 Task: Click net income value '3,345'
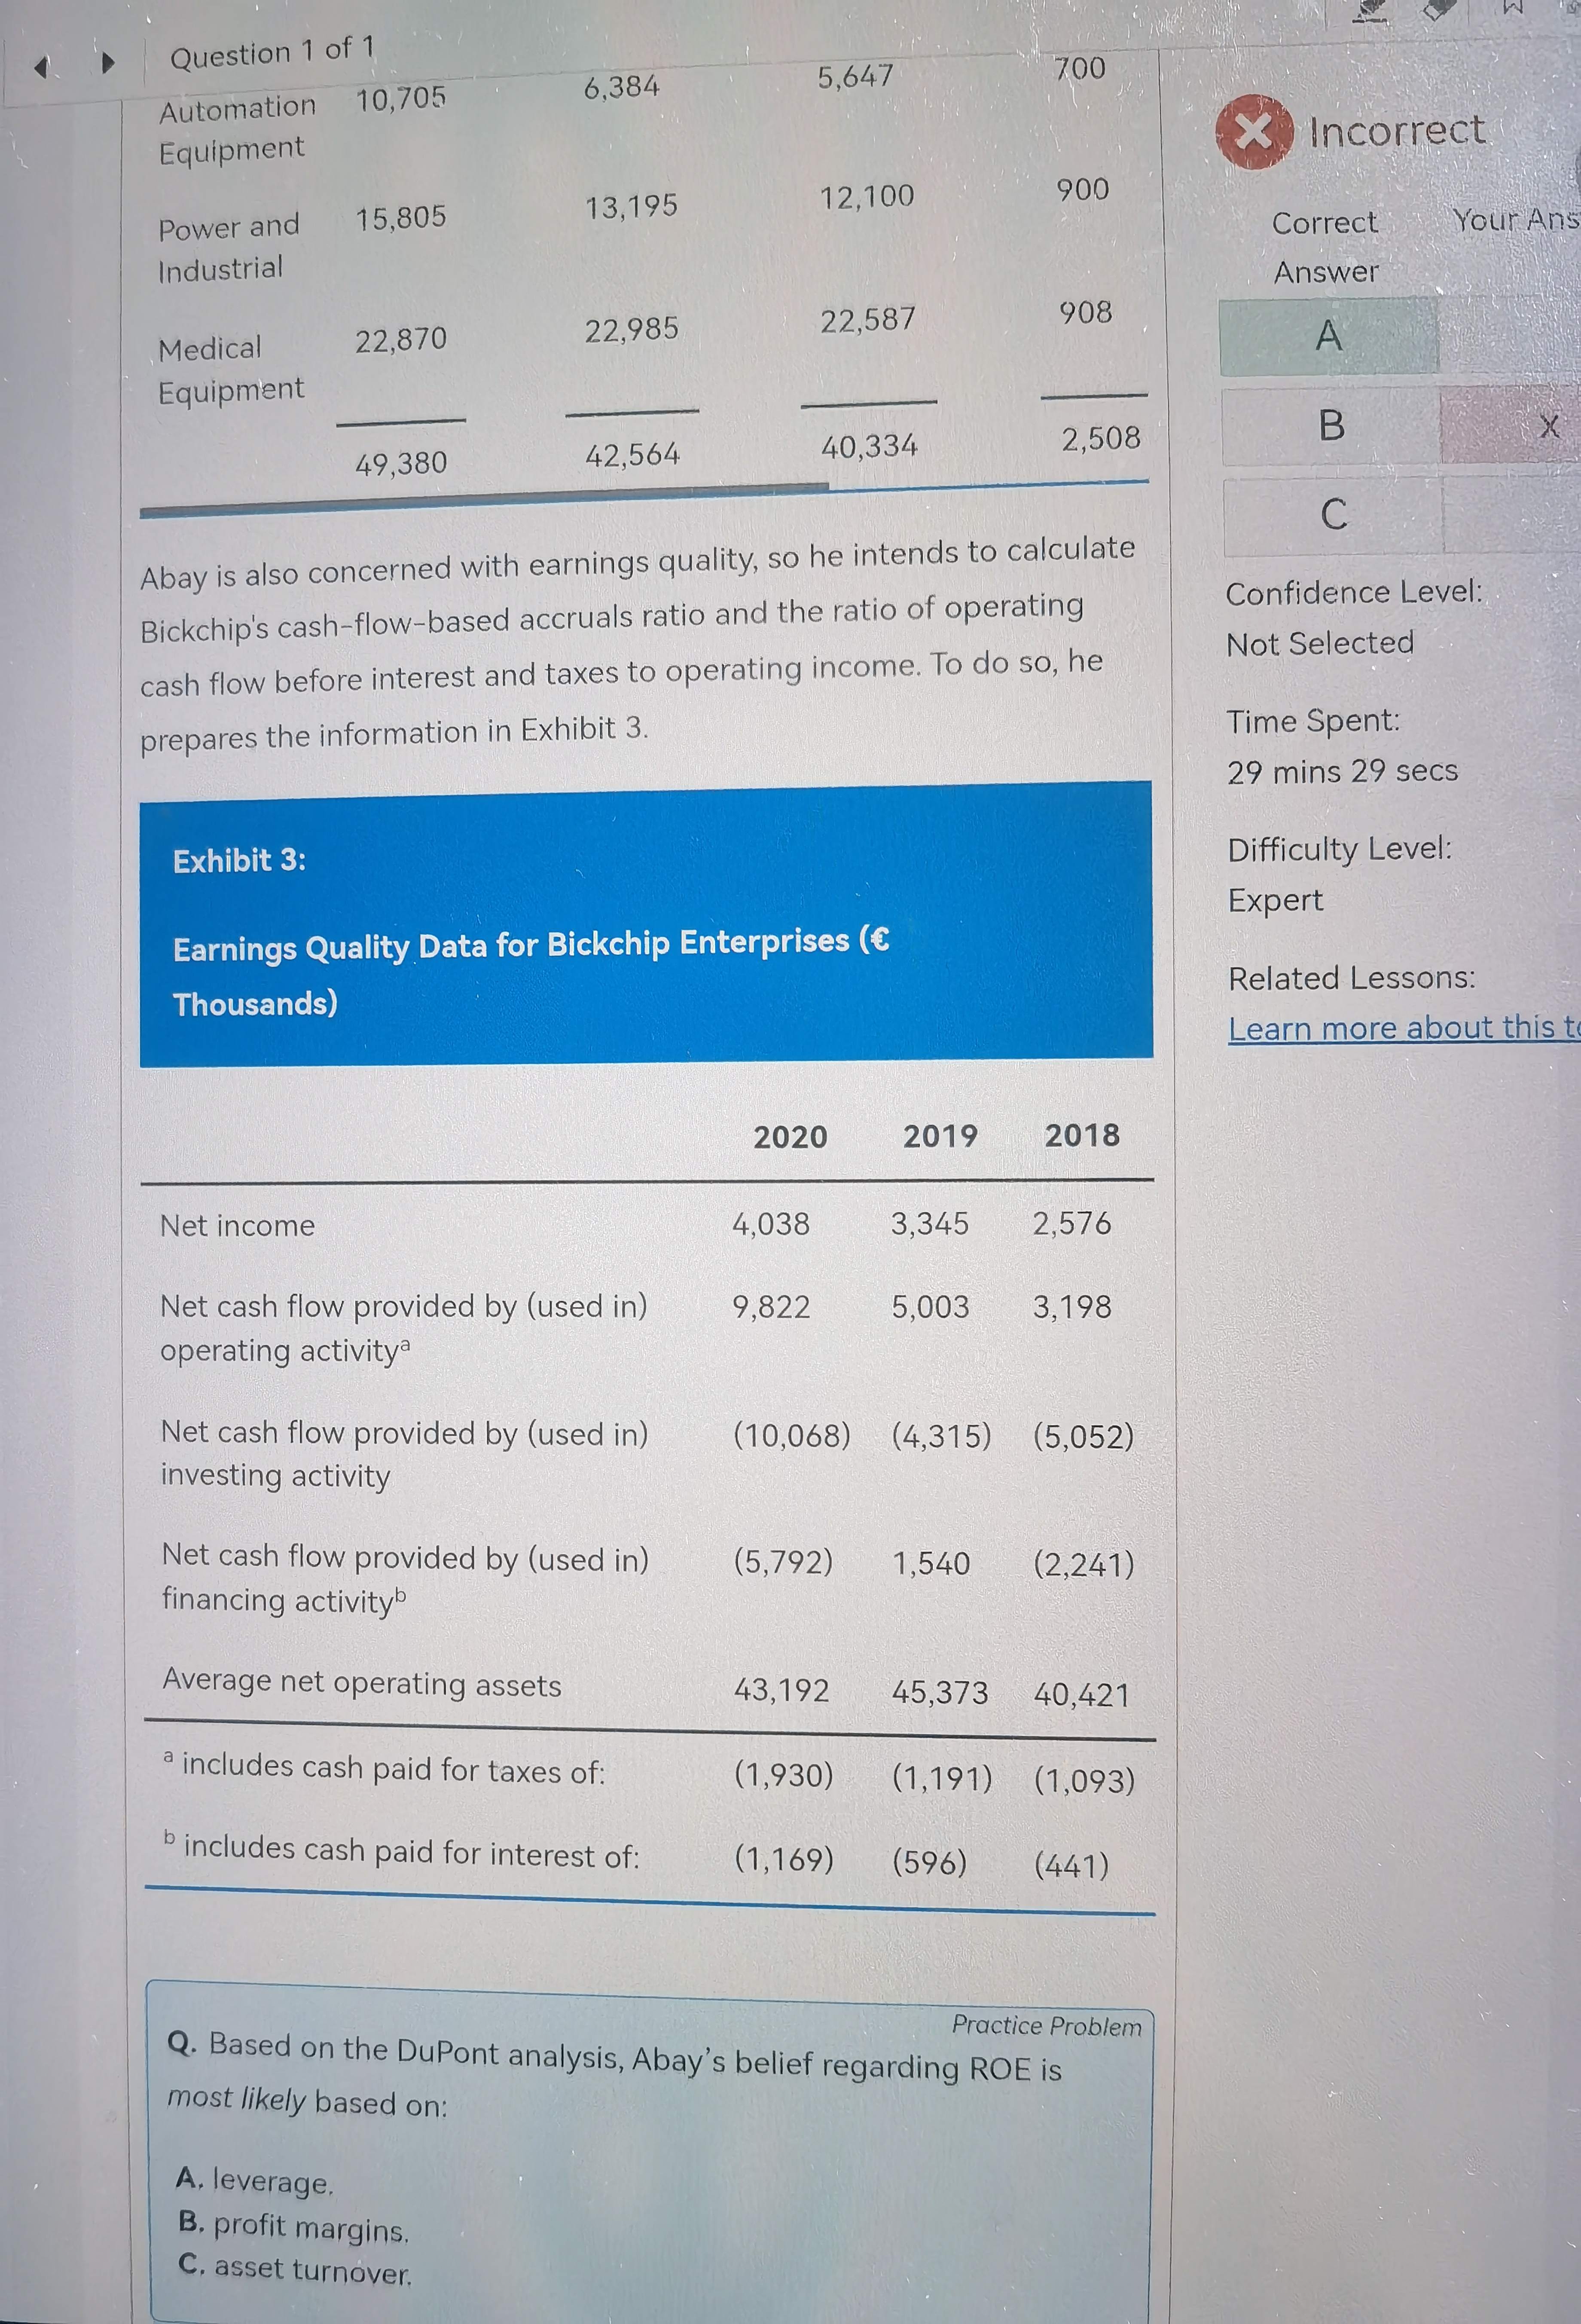tap(930, 1223)
